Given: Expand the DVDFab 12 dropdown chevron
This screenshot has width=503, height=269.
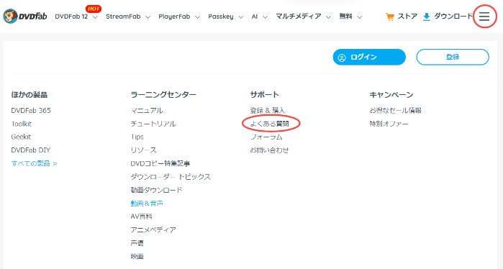Looking at the screenshot, I should [x=95, y=17].
